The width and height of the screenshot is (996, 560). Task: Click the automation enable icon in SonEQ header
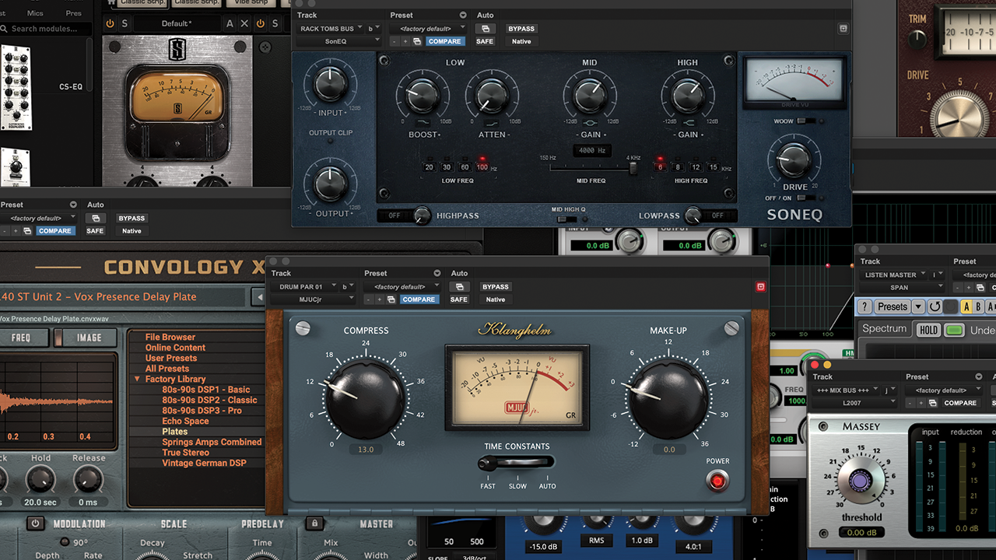pyautogui.click(x=485, y=29)
